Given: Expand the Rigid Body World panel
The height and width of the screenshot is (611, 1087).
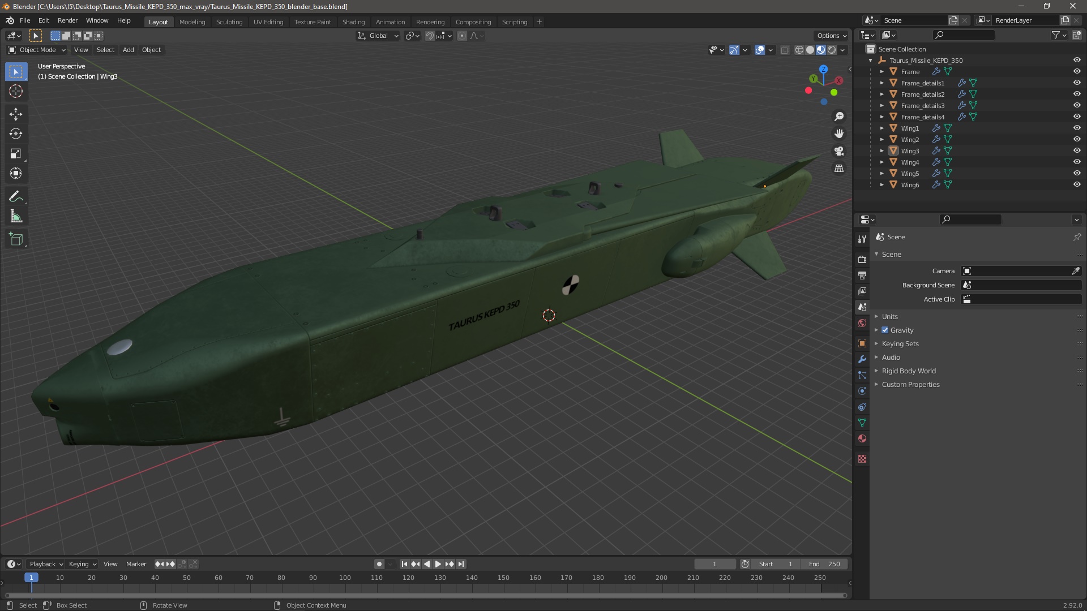Looking at the screenshot, I should click(x=908, y=371).
